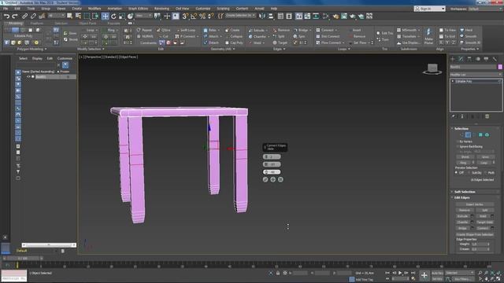The height and width of the screenshot is (283, 504).
Task: Apply and continue in Connect Edges caddy
Action: (273, 180)
